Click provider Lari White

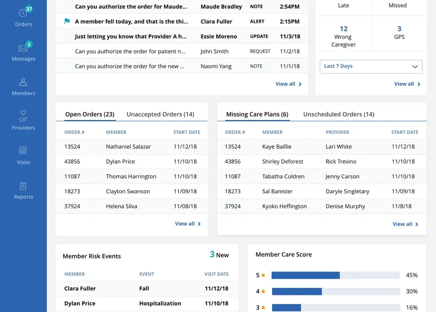(x=338, y=147)
